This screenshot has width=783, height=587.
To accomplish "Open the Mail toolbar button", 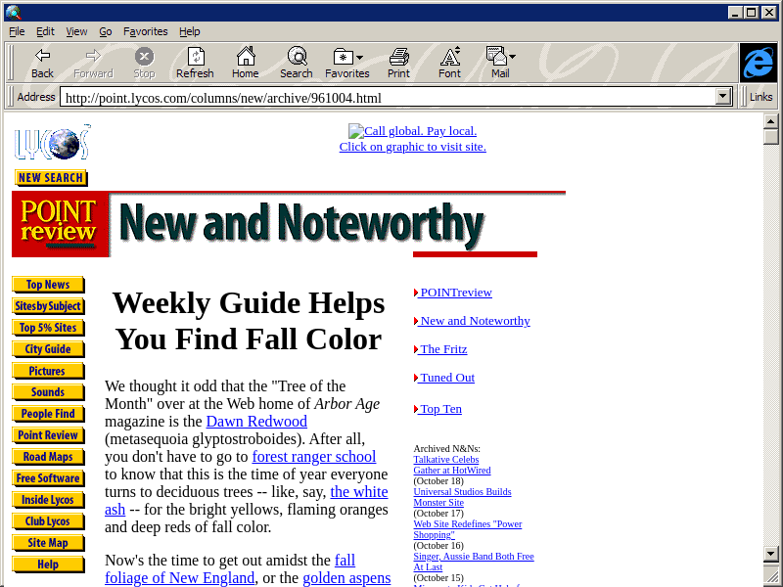I will [500, 63].
